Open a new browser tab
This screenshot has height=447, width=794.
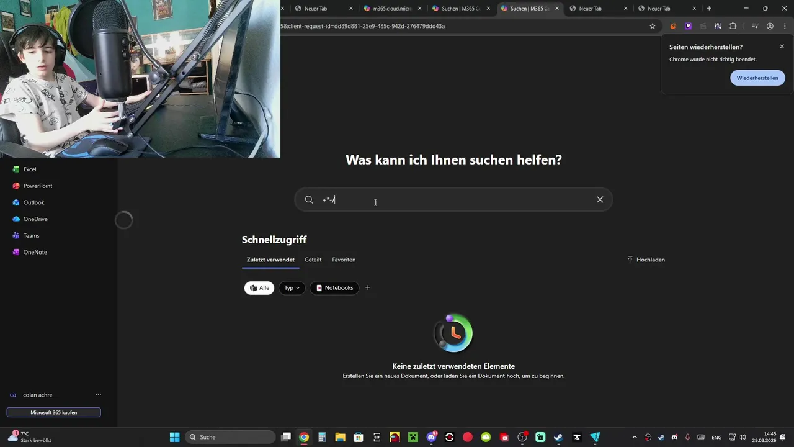click(x=709, y=9)
